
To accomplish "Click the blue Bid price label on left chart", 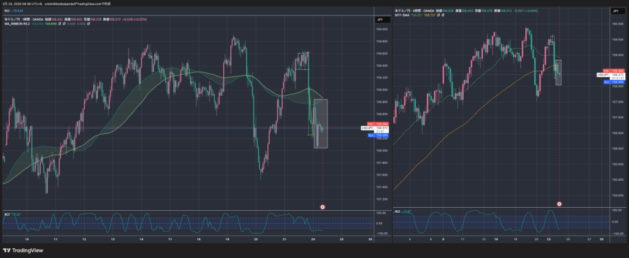I will click(373, 134).
